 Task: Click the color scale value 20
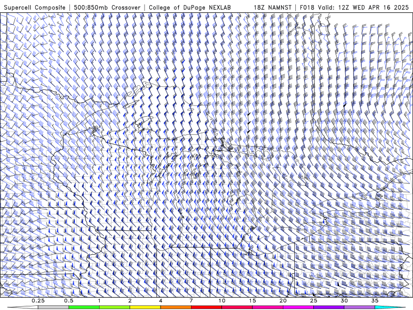283,301
